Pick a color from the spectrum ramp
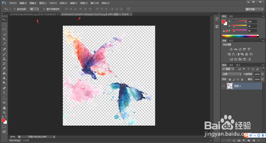The image size is (266, 143). point(240,36)
